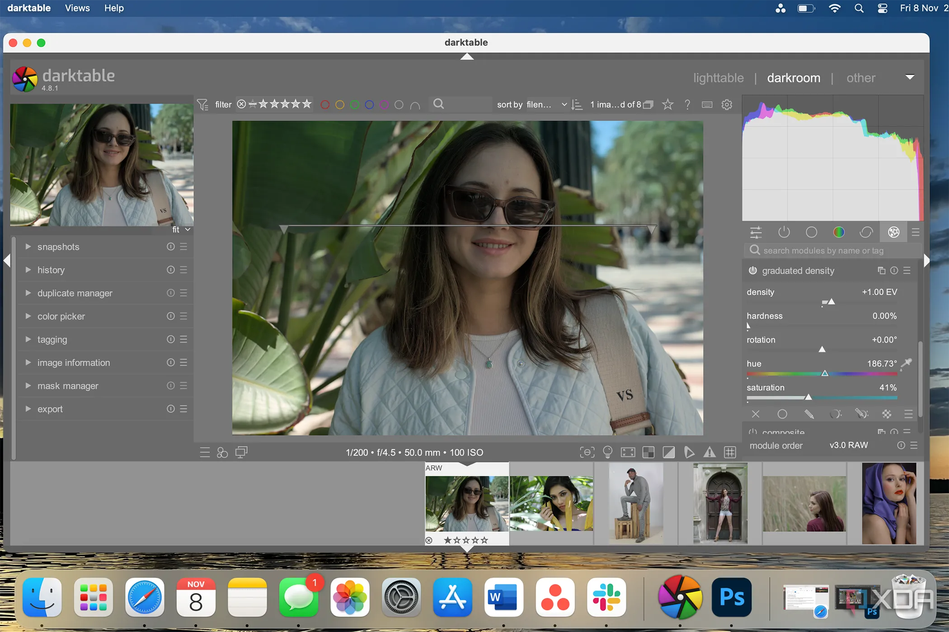Image resolution: width=949 pixels, height=632 pixels.
Task: Select the effects module group icon
Action: (x=894, y=232)
